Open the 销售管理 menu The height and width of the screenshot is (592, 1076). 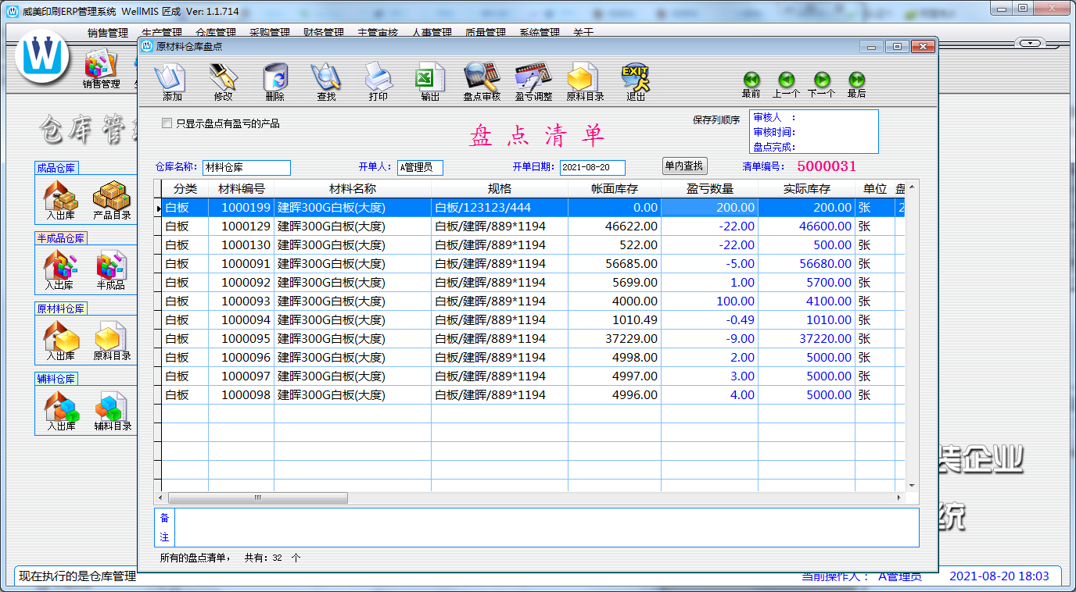107,33
